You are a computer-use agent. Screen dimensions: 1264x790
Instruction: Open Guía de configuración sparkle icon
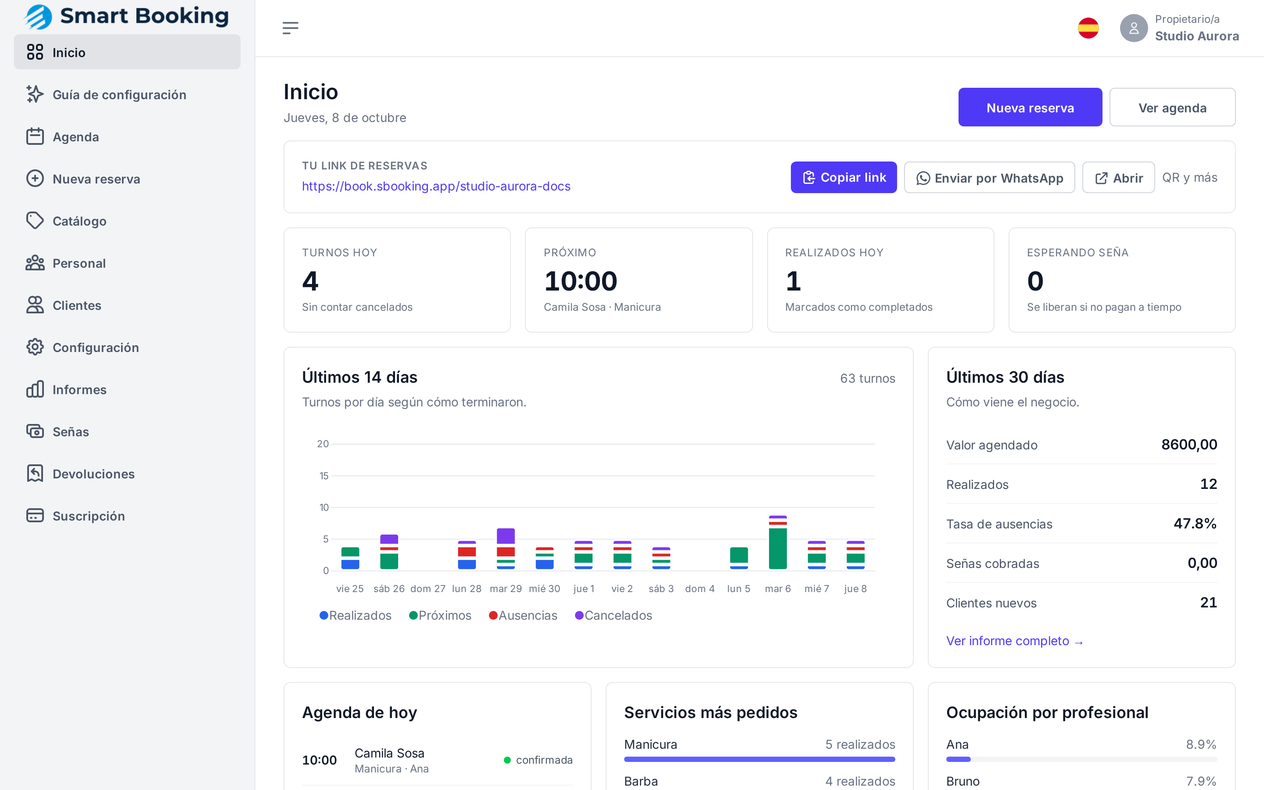[x=35, y=94]
